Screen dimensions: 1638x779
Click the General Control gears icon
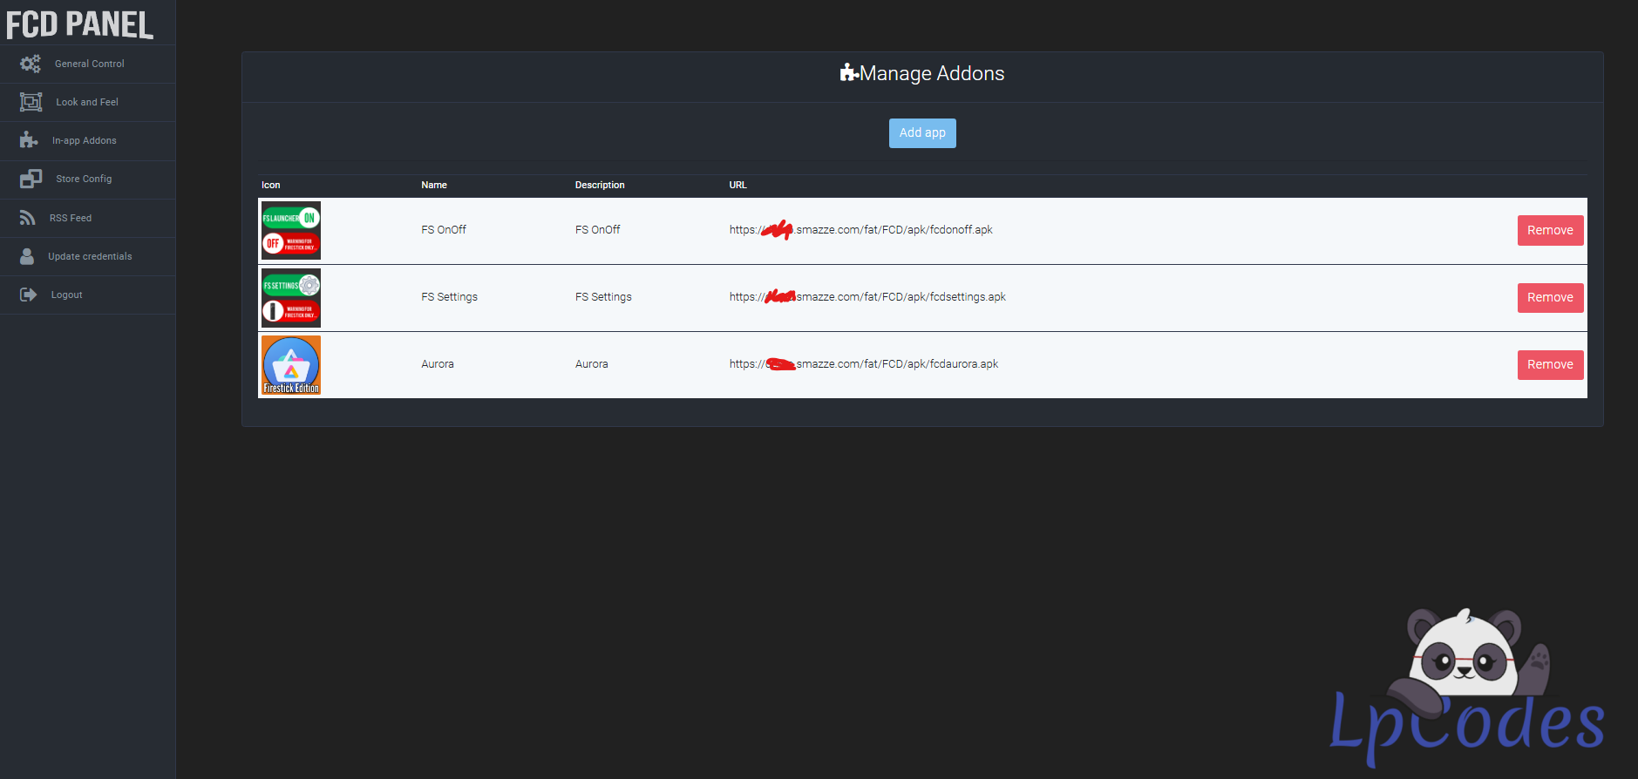pos(31,64)
